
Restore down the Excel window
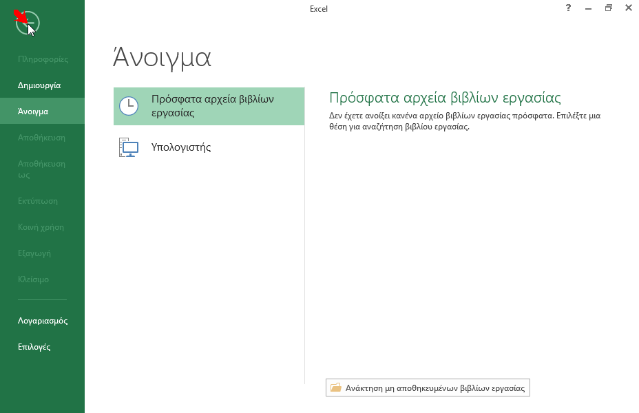tap(609, 8)
